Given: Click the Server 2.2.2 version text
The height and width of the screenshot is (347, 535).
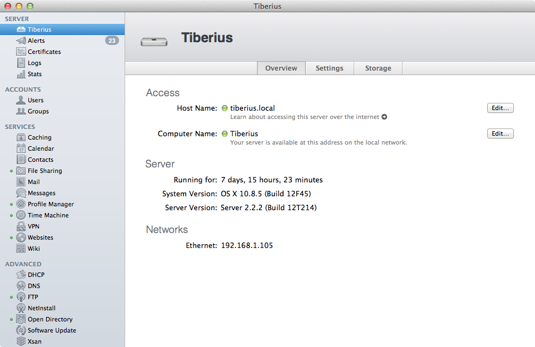Looking at the screenshot, I should click(x=269, y=208).
